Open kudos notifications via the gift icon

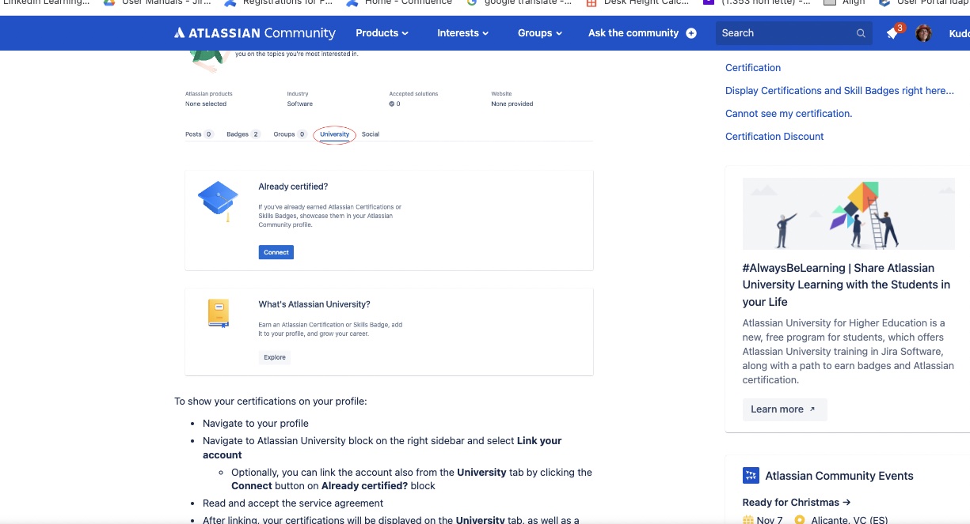tap(892, 35)
